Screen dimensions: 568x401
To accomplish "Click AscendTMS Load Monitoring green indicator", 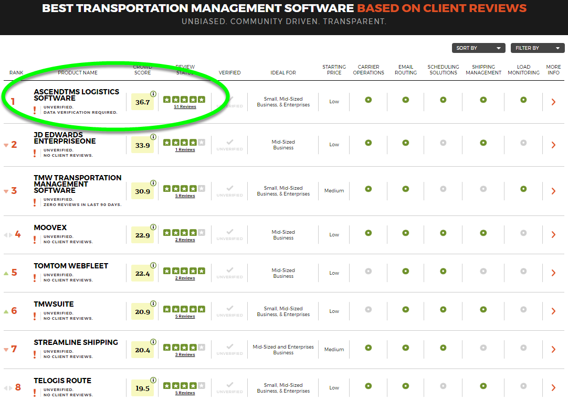I will coord(523,100).
